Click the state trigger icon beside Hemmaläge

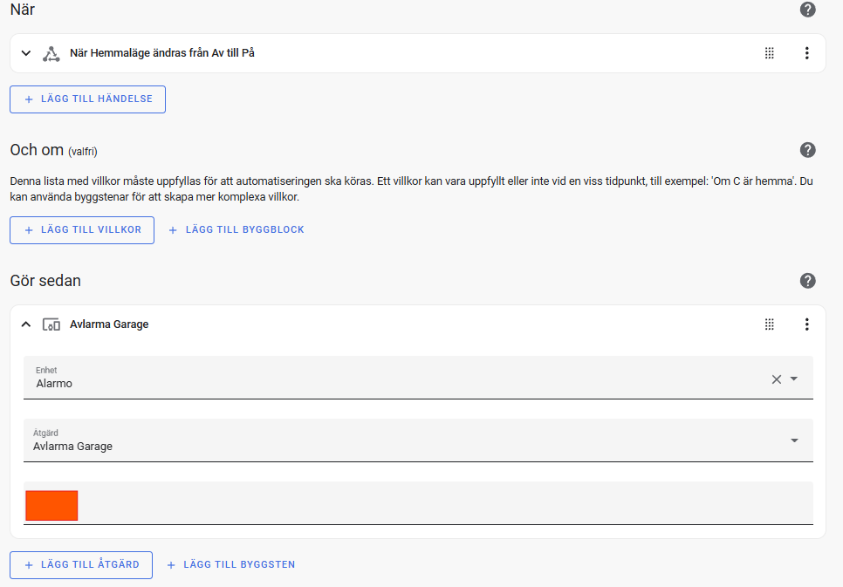(51, 54)
